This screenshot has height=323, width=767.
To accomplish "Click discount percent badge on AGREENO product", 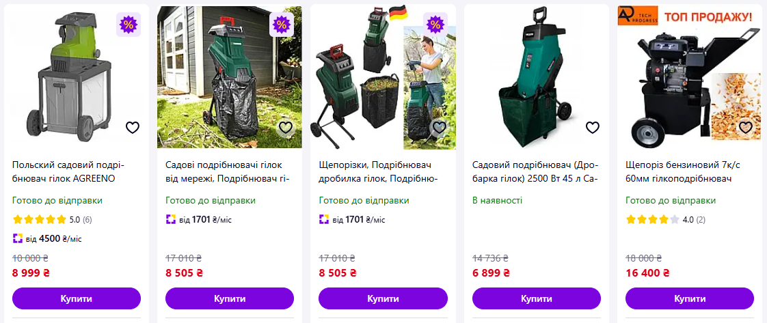I will point(128,24).
